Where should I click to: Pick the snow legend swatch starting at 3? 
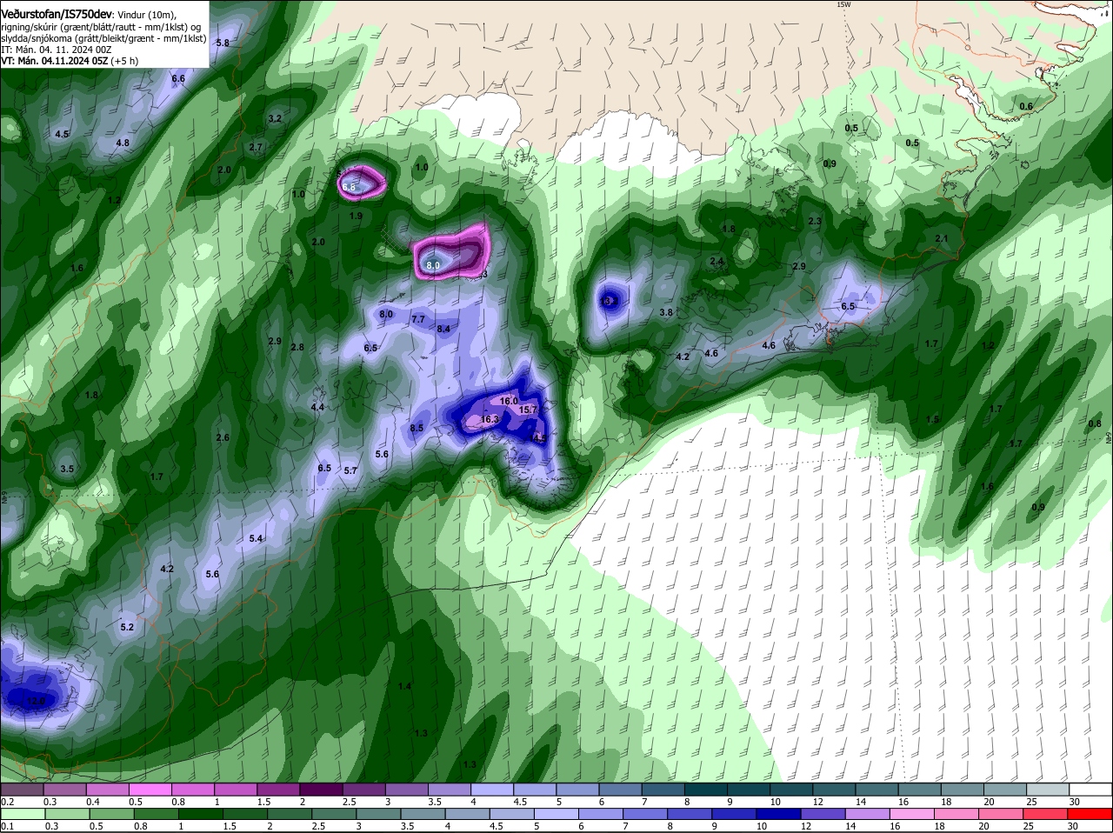point(407,790)
